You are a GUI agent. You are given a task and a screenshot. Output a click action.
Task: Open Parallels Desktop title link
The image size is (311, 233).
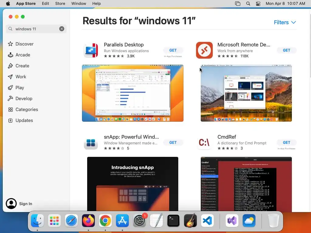[x=124, y=45]
